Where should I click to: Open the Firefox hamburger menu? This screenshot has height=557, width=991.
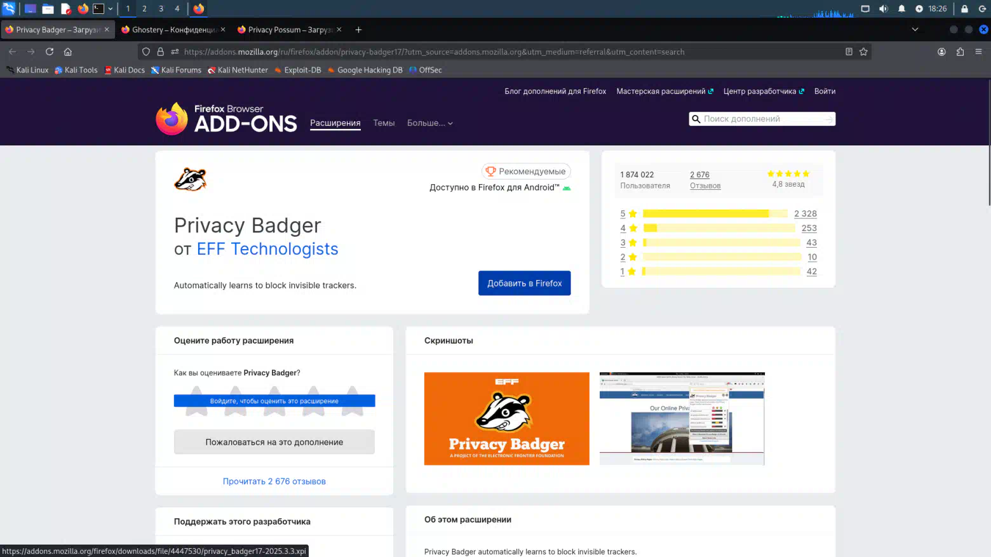978,52
